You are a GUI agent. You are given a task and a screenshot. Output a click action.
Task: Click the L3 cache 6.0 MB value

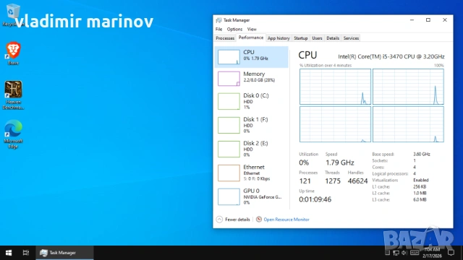pos(420,199)
